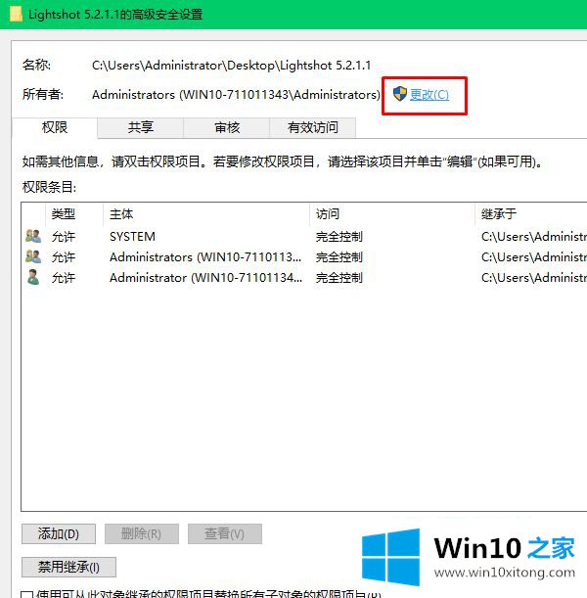
Task: Click the inherited path in Administrator row
Action: (534, 278)
